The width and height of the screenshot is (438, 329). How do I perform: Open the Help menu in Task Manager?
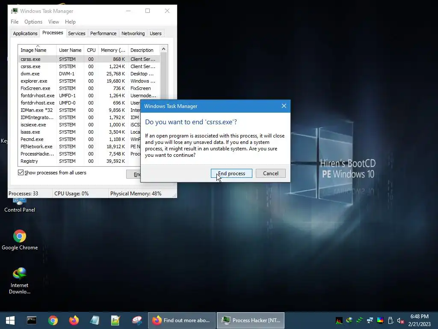(70, 22)
